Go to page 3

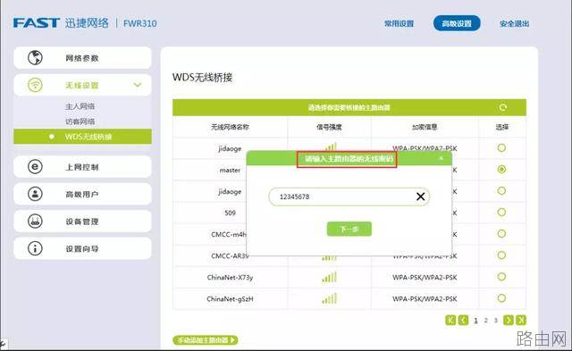click(x=496, y=321)
